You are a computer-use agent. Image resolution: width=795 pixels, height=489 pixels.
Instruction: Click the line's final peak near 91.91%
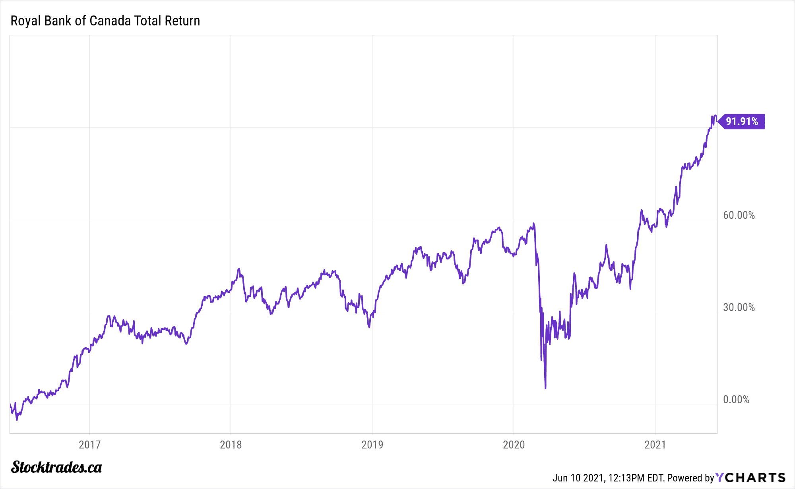click(715, 116)
